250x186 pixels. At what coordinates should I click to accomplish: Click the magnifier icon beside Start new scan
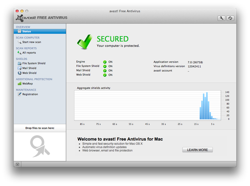point(20,42)
